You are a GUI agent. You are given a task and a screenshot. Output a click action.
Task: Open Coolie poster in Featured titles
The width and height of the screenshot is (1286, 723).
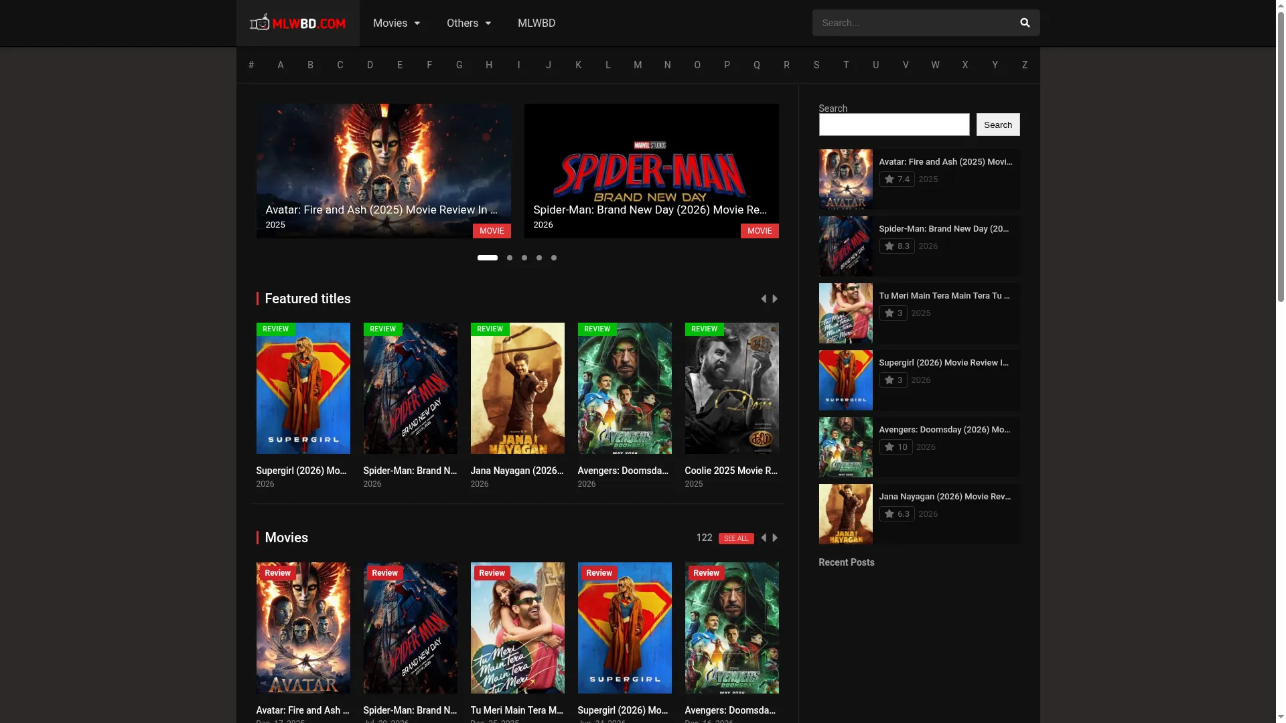732,388
